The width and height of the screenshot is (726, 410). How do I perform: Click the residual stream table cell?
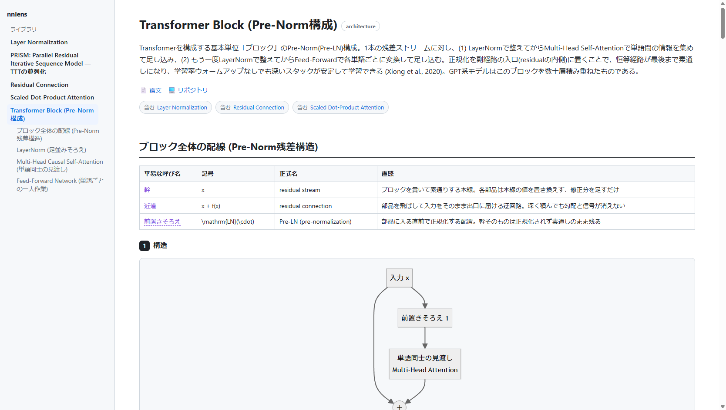(x=326, y=190)
